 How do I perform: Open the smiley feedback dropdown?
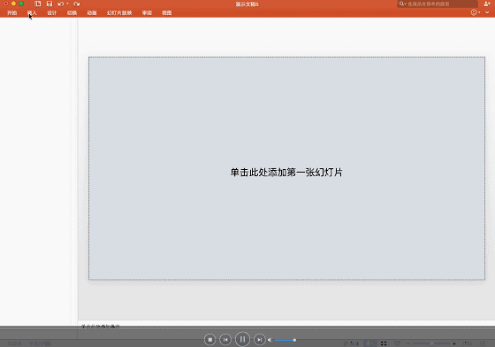coord(475,12)
